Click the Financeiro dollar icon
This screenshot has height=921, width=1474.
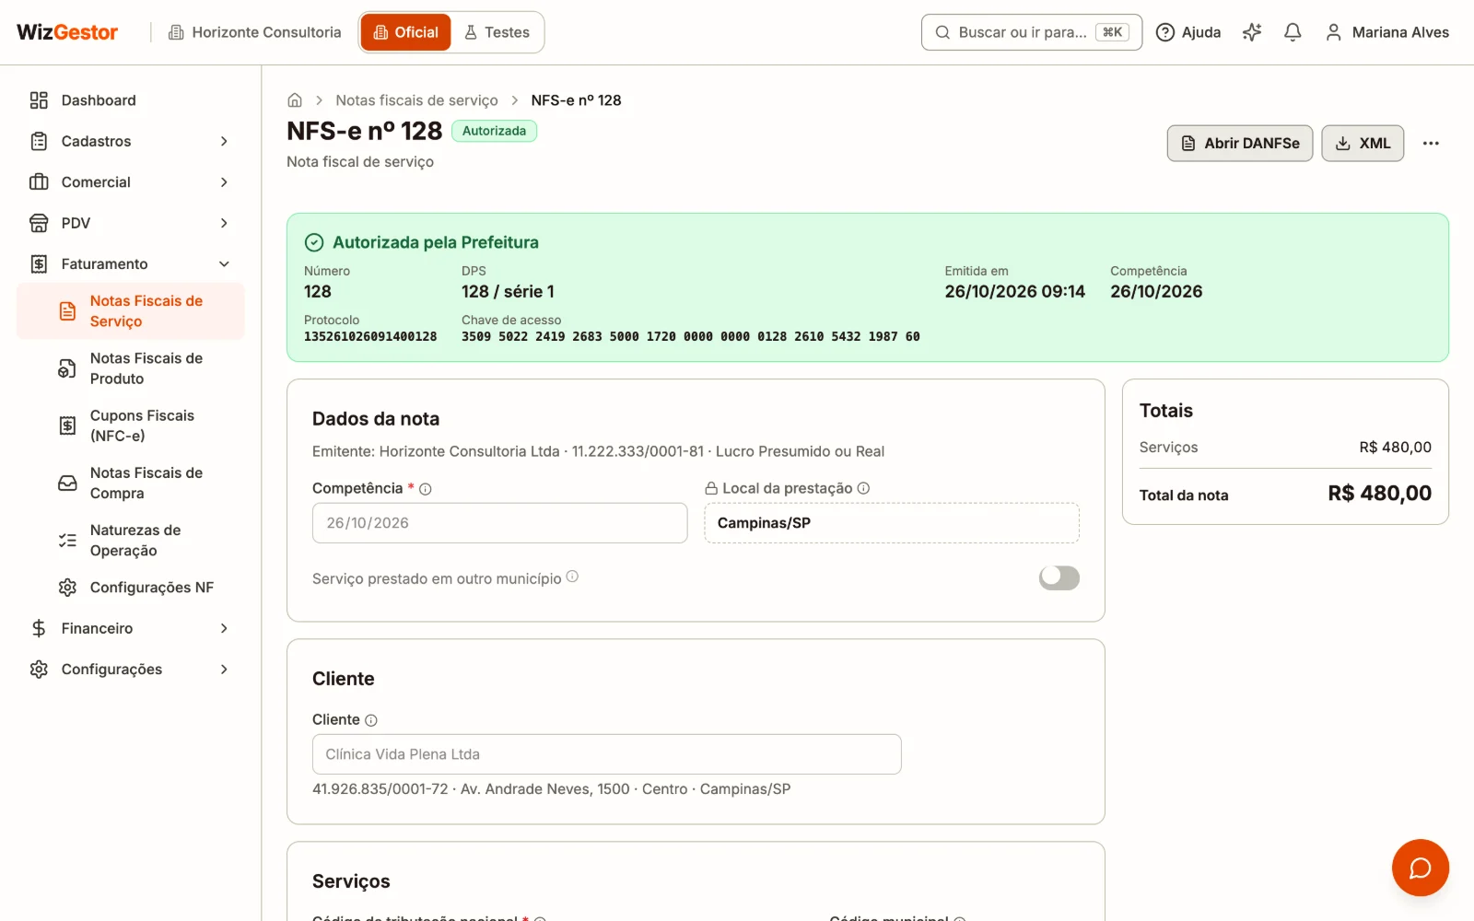click(x=39, y=628)
